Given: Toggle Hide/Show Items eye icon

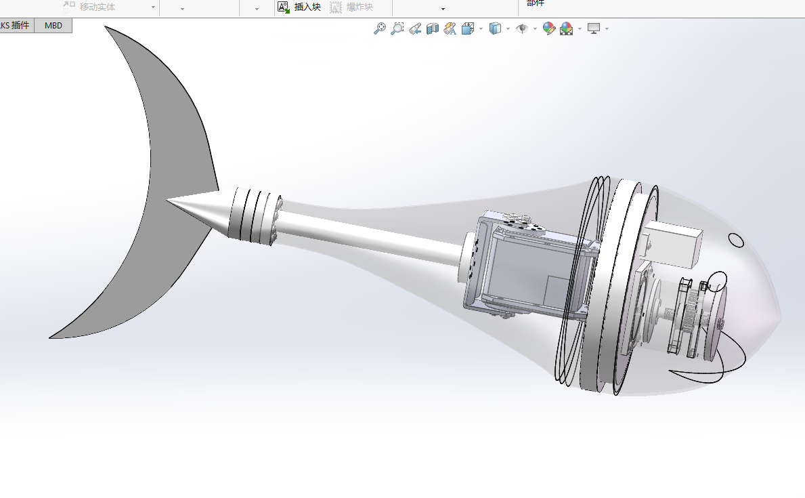Looking at the screenshot, I should pos(521,28).
